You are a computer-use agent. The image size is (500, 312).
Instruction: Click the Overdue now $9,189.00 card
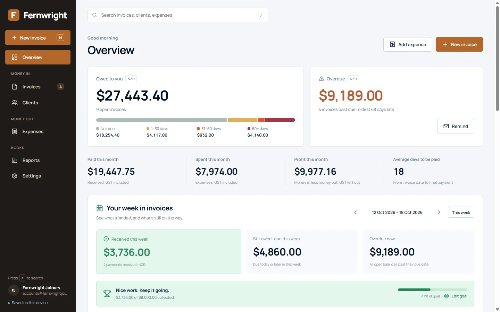click(418, 252)
